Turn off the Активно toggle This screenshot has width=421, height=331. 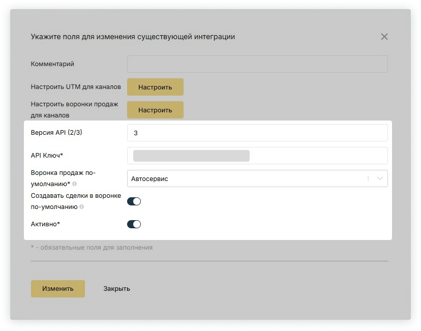pyautogui.click(x=134, y=224)
